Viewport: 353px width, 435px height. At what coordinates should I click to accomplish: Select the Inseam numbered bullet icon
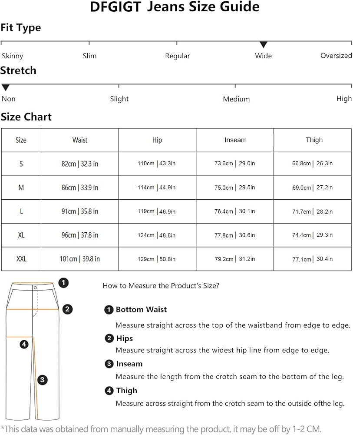tap(109, 364)
